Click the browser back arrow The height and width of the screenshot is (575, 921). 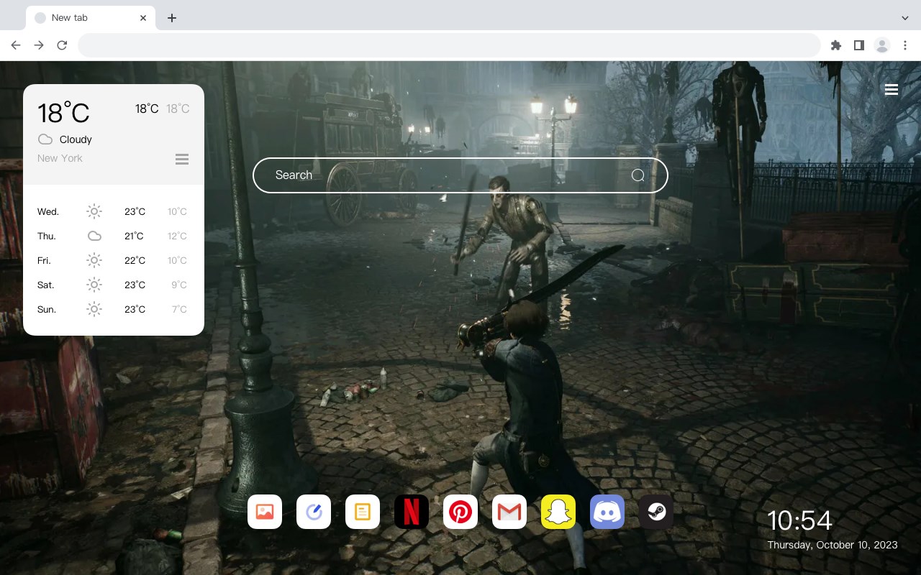click(16, 45)
